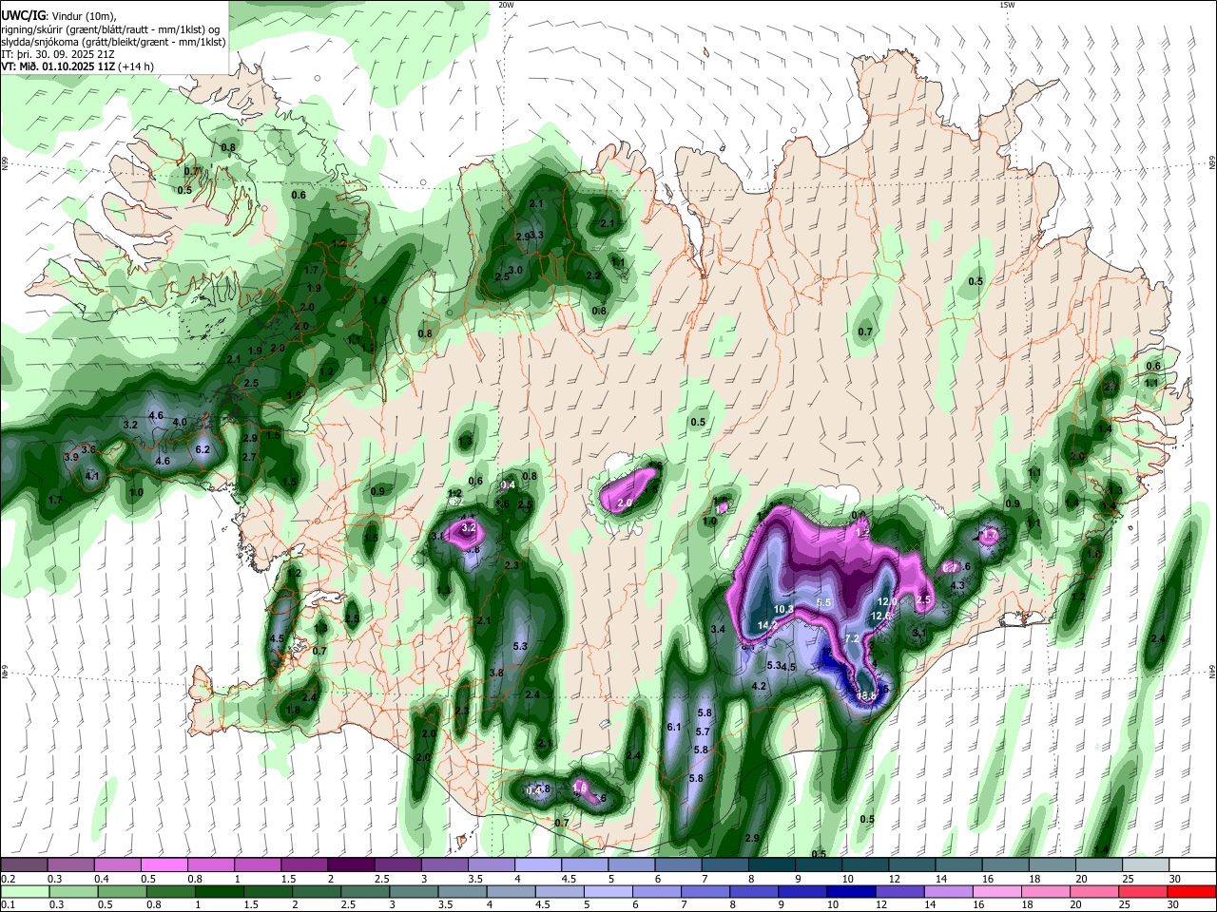Select the 6.2 value in the western rain band
Viewport: 1217px width, 912px height.
203,449
